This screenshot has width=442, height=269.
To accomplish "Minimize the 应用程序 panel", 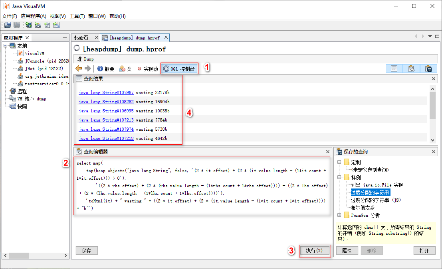I will [65, 38].
